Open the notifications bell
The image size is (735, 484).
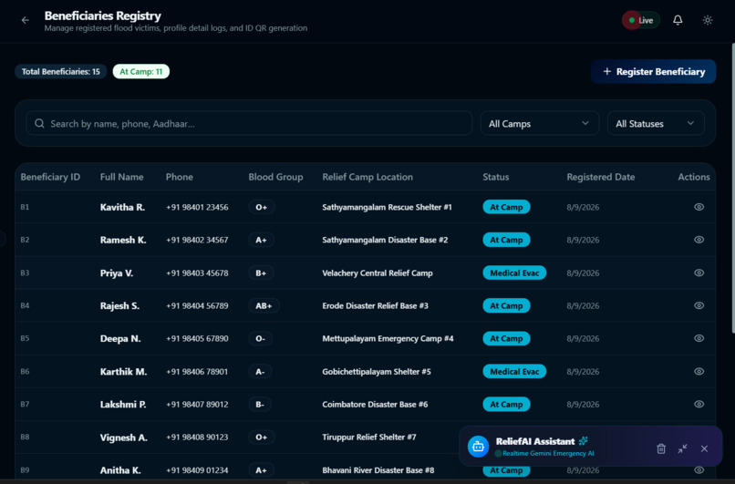click(x=678, y=20)
